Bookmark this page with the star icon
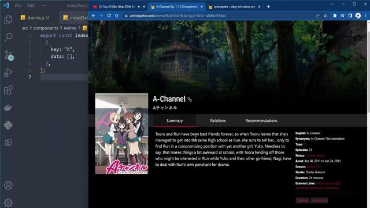 coord(325,16)
